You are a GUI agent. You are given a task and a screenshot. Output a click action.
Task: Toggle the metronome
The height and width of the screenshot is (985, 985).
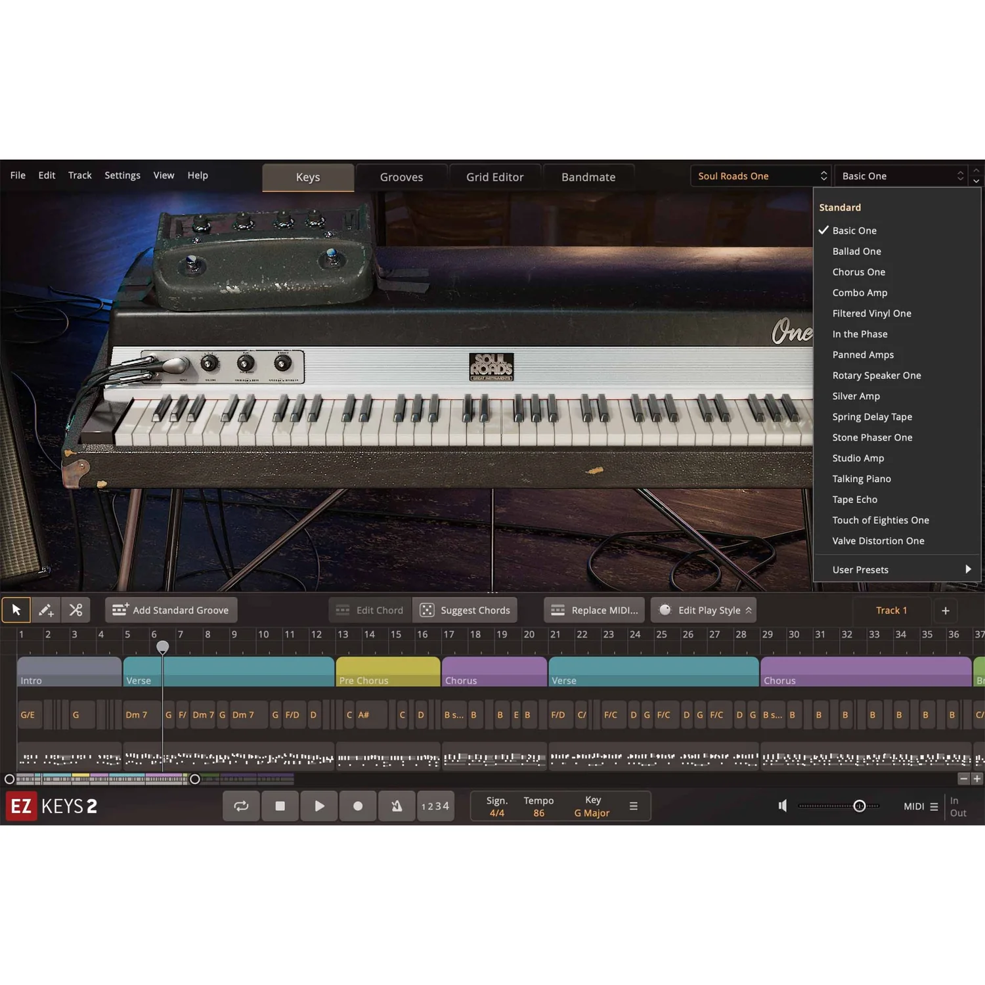coord(397,806)
